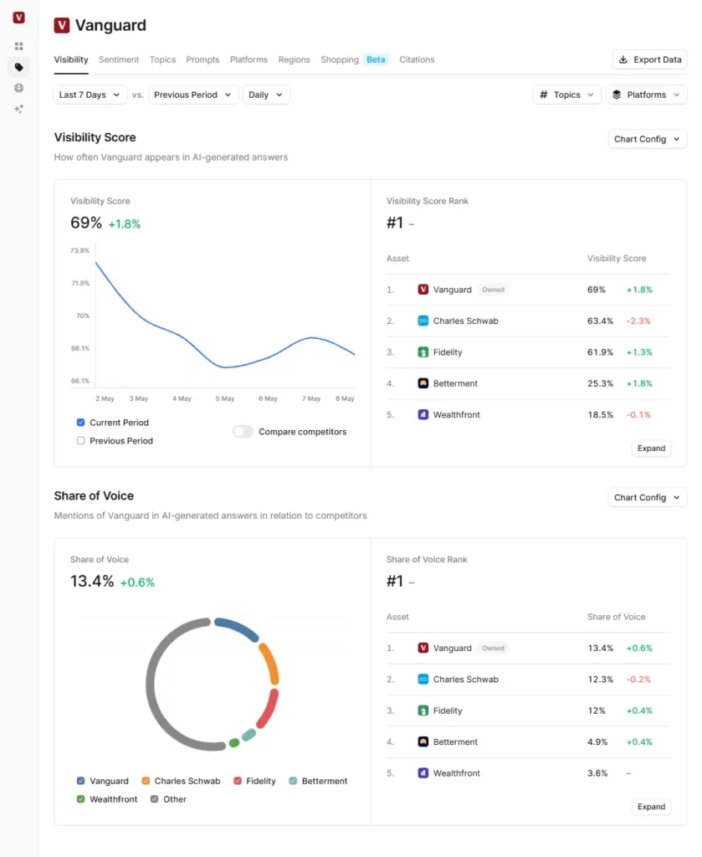This screenshot has width=702, height=857.
Task: Expand the Visibility Score rank table
Action: click(x=651, y=449)
